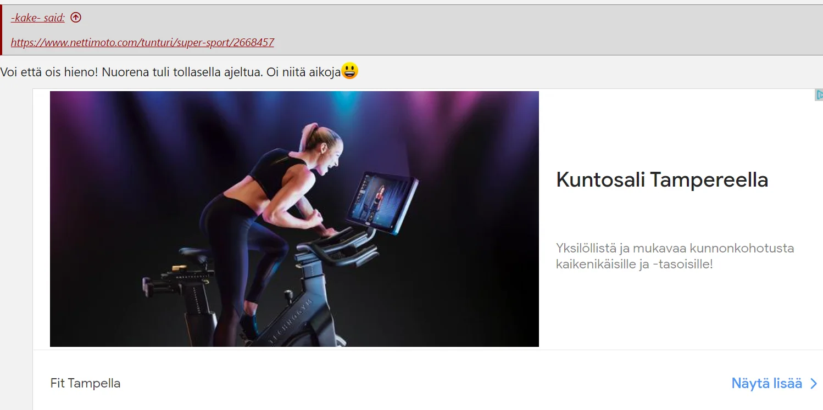This screenshot has height=410, width=823.
Task: Click the grinning emoji in the post
Action: 350,71
